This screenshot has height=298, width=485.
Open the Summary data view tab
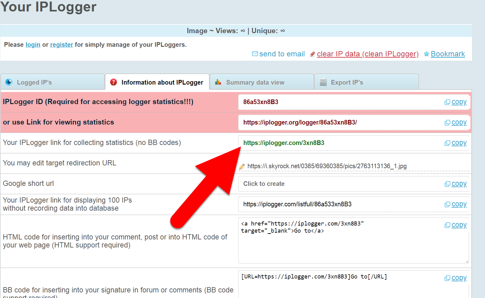point(262,82)
